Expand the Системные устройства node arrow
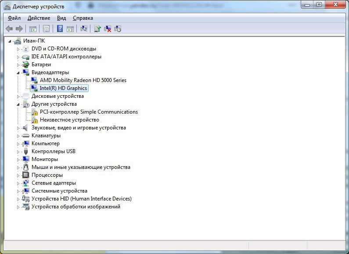Screen dimensions: 349x254 point(18,191)
